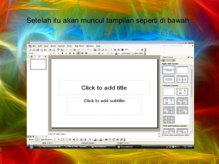Click the Insert Chart icon
This screenshot has height=164, width=219.
pos(95,50)
